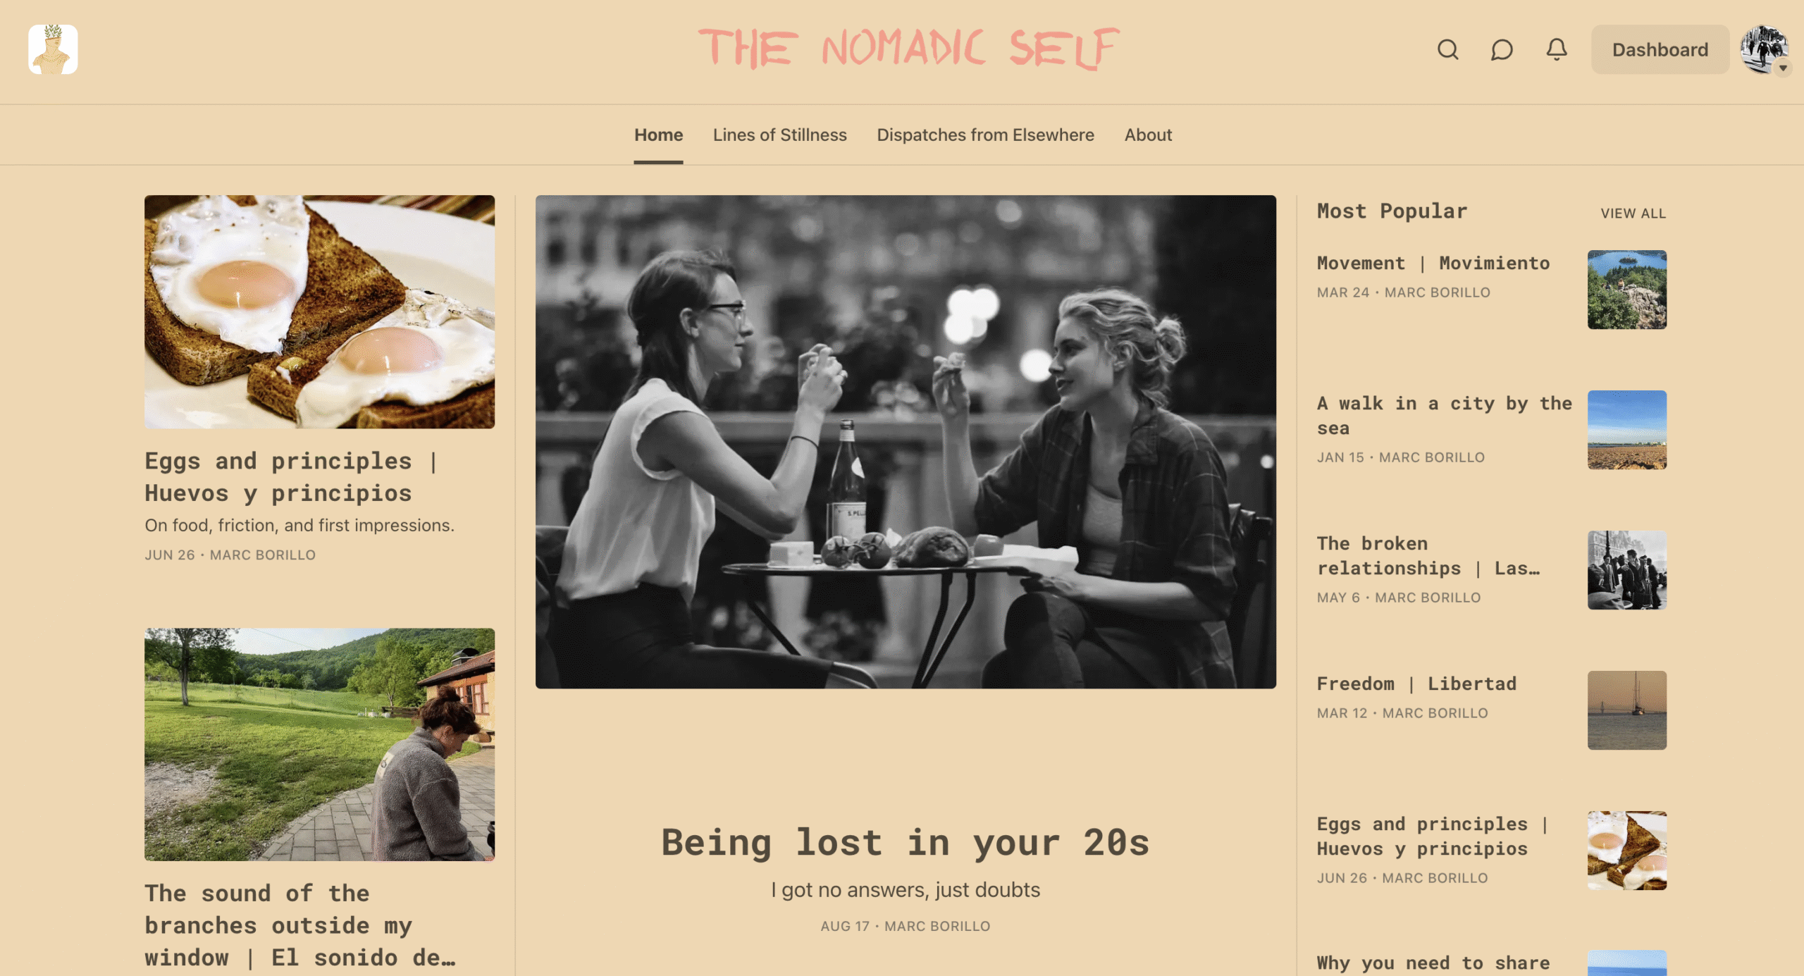
Task: Click The Nomadic Self title logo
Action: (908, 49)
